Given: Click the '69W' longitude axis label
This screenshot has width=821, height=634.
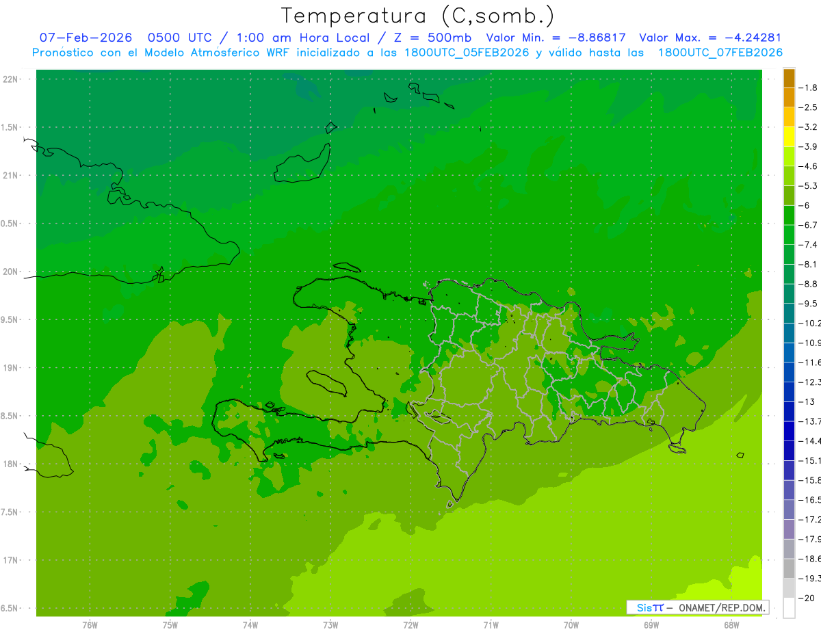Looking at the screenshot, I should point(651,625).
